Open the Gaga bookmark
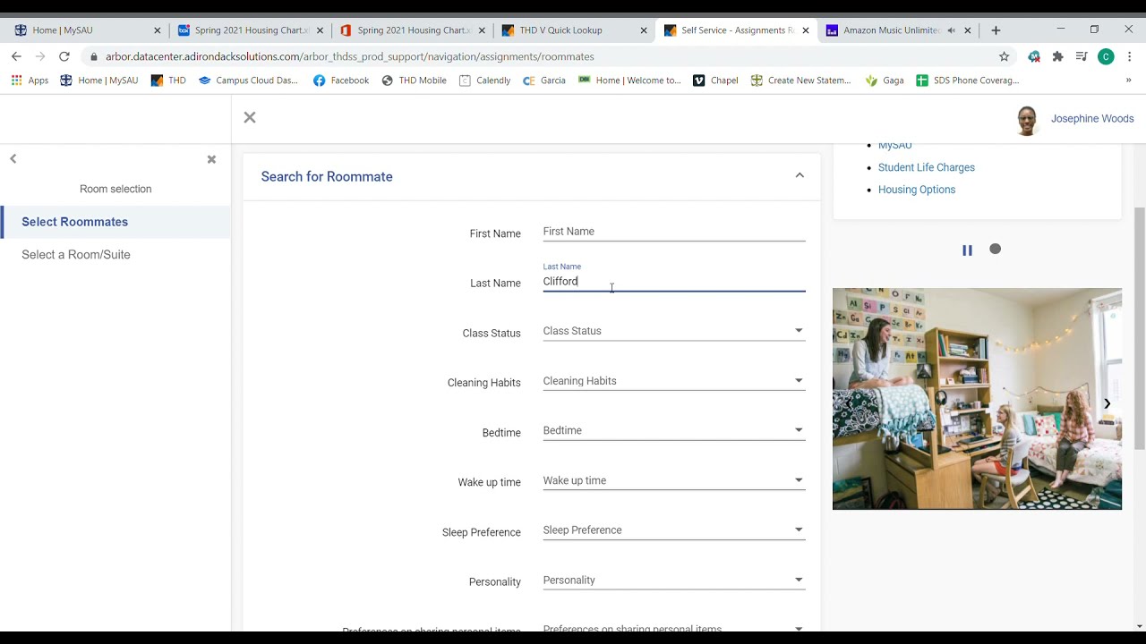The width and height of the screenshot is (1146, 644). pos(885,80)
